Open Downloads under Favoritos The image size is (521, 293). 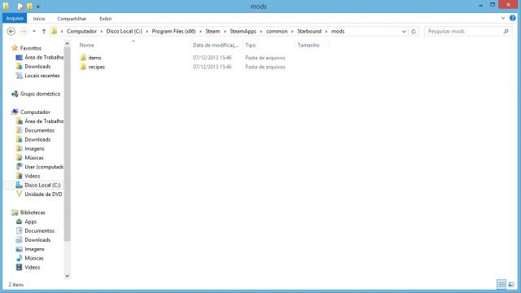point(37,67)
